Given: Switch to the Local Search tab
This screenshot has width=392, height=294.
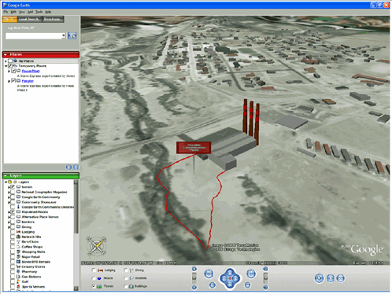Looking at the screenshot, I should [x=29, y=19].
